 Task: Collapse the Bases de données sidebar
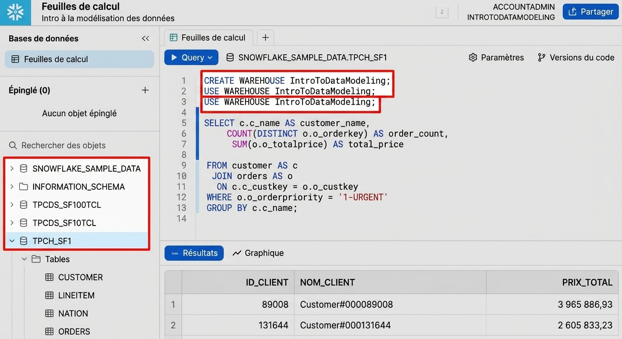coord(145,38)
